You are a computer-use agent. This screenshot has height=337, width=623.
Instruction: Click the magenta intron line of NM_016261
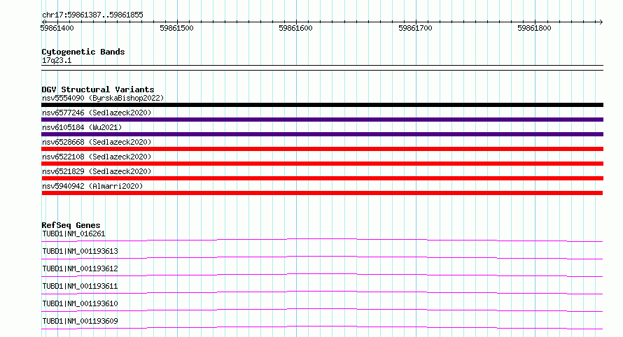point(322,239)
